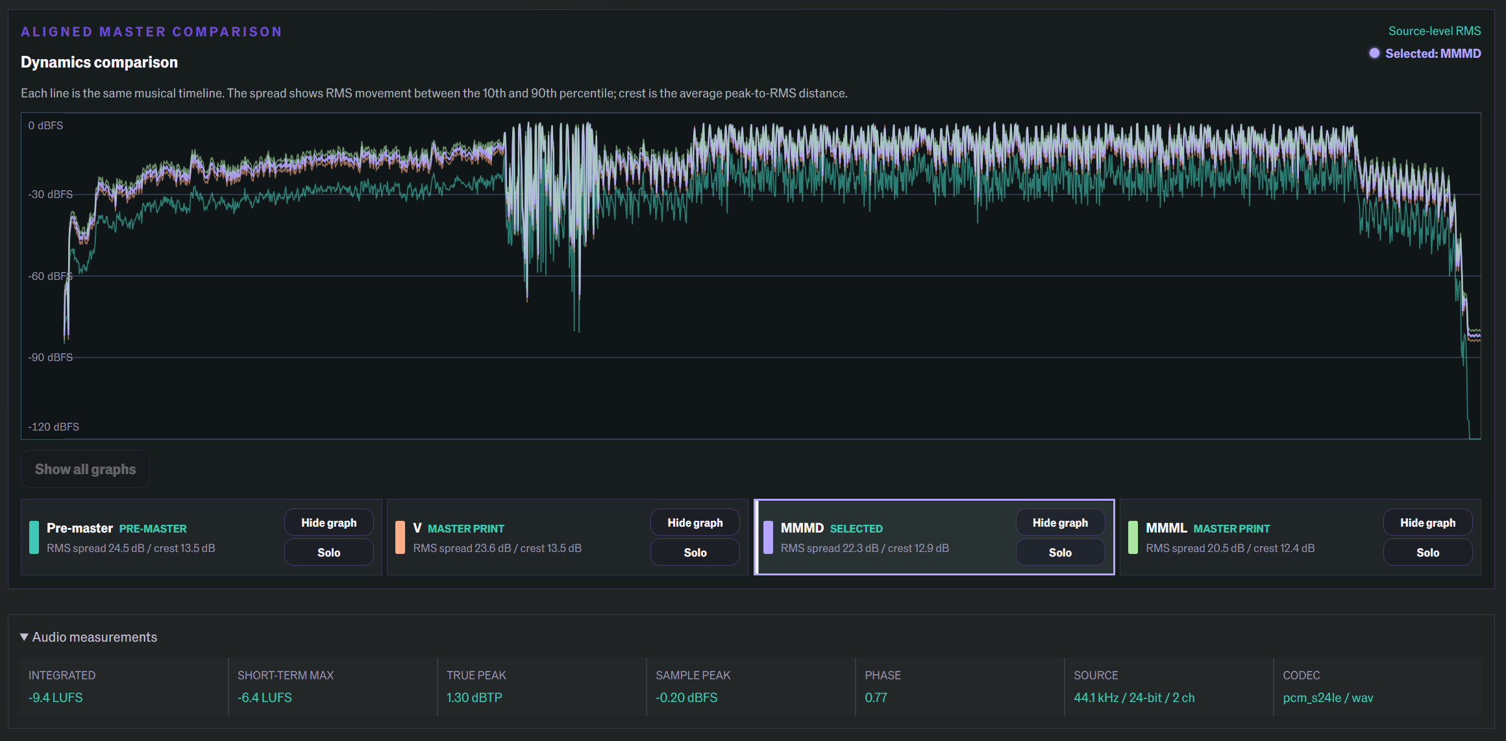This screenshot has width=1506, height=741.
Task: Click the pcm_s24le / wav codec value
Action: tap(1328, 697)
